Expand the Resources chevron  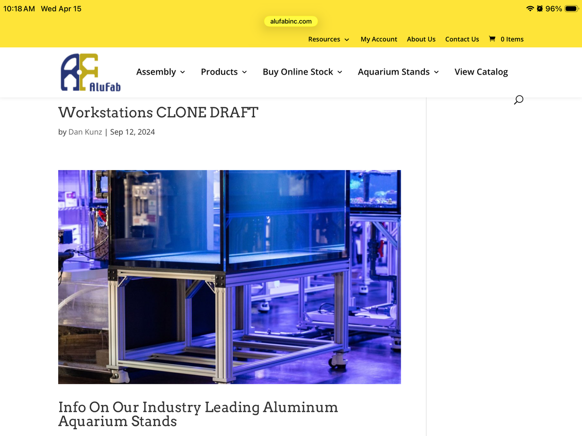pos(347,40)
